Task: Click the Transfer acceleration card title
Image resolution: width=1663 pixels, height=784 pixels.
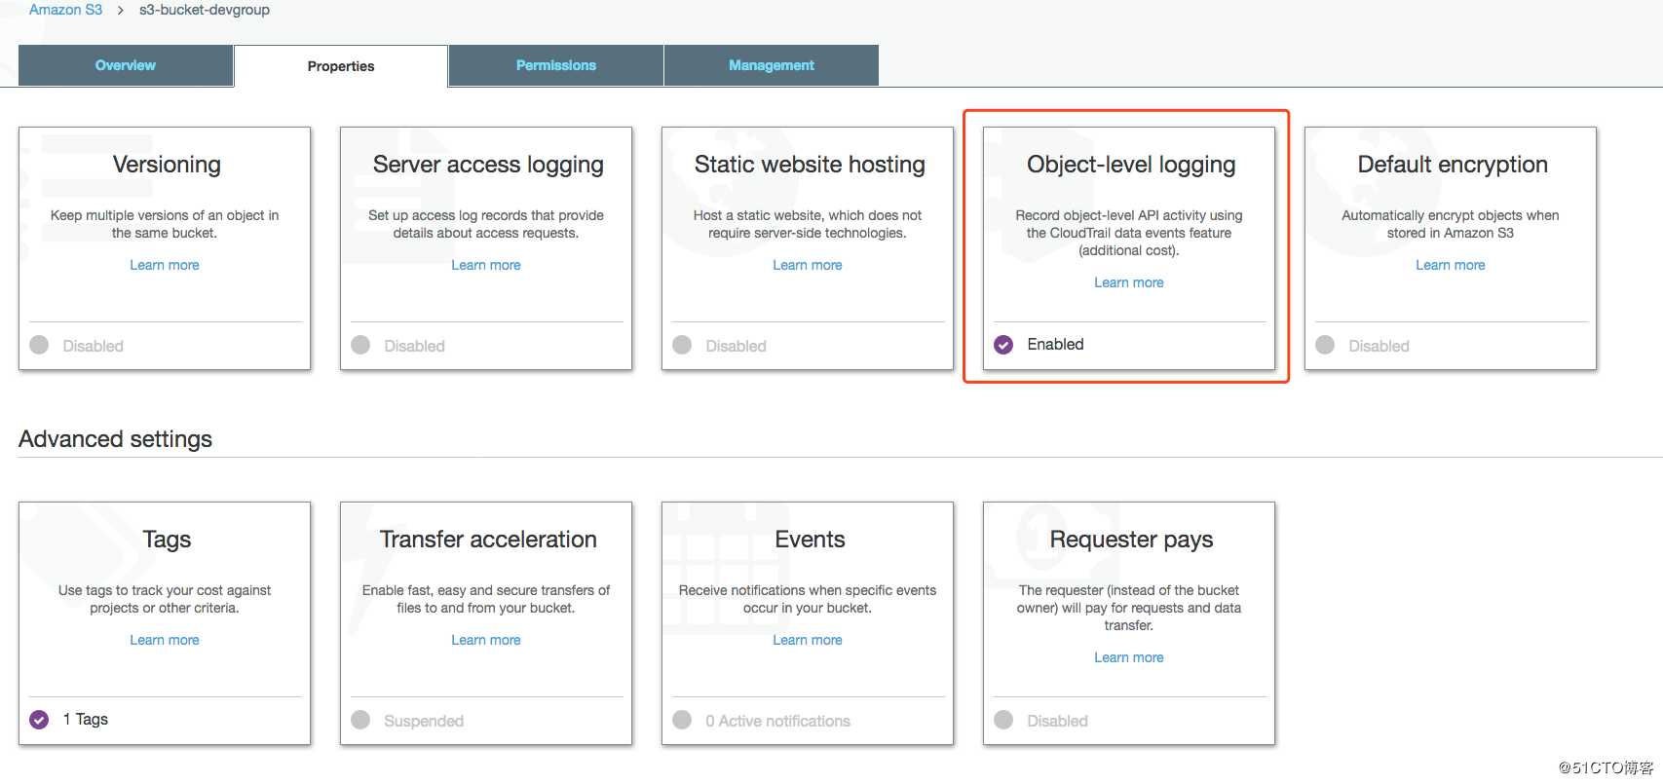Action: [x=488, y=540]
